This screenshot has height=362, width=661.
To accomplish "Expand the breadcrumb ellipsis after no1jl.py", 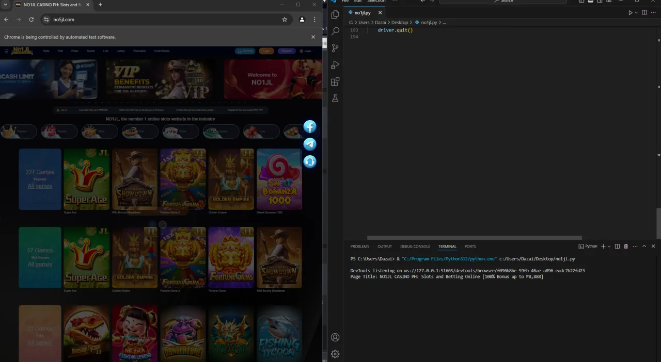I will tap(444, 23).
